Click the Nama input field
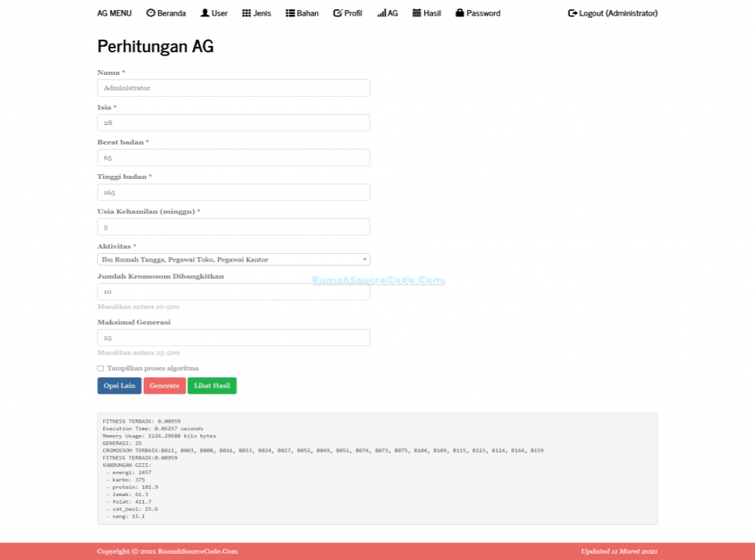755x560 pixels. point(233,87)
